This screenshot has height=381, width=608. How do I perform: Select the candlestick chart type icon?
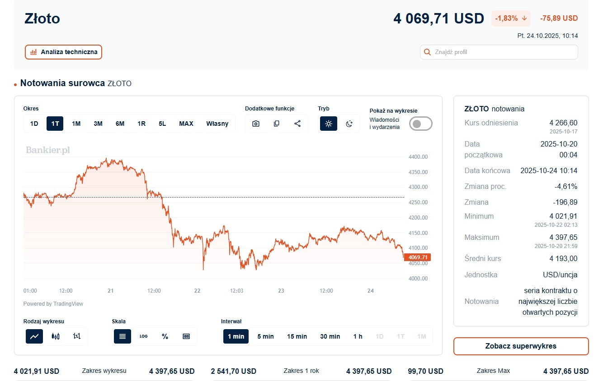tap(56, 336)
